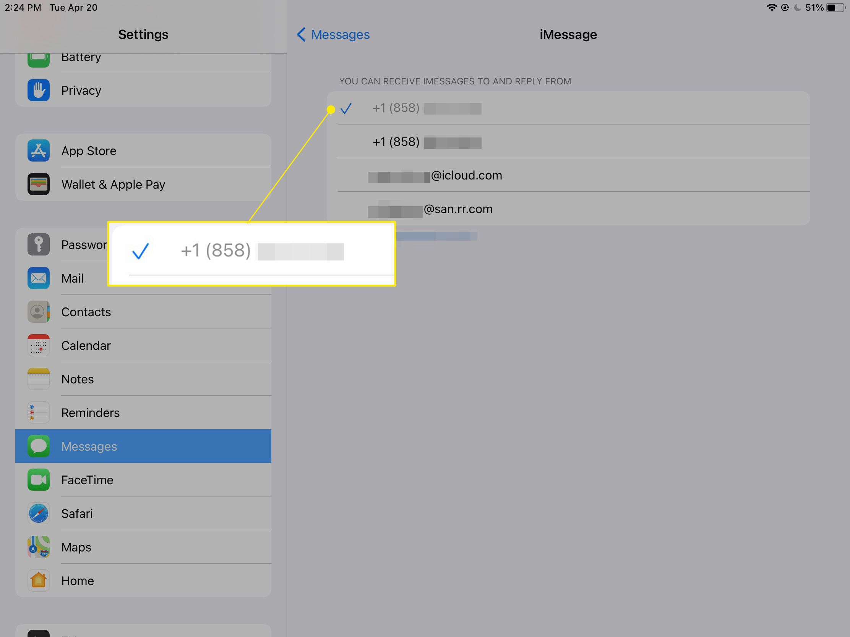
Task: Tap the 2:24 PM clock
Action: [x=23, y=8]
